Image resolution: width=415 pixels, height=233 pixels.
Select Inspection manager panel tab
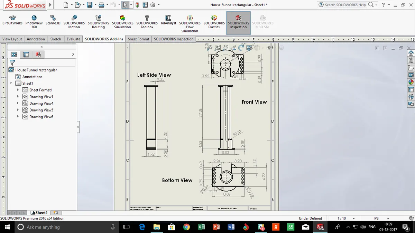coord(38,54)
